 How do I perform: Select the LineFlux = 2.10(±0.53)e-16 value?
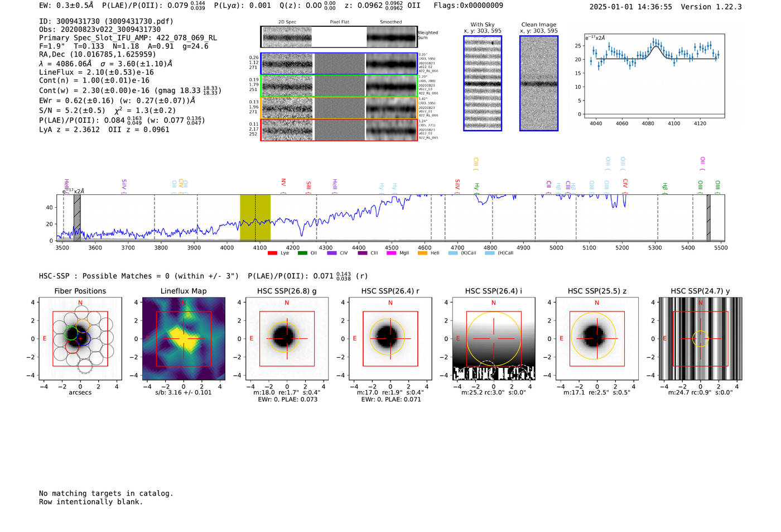[x=97, y=72]
